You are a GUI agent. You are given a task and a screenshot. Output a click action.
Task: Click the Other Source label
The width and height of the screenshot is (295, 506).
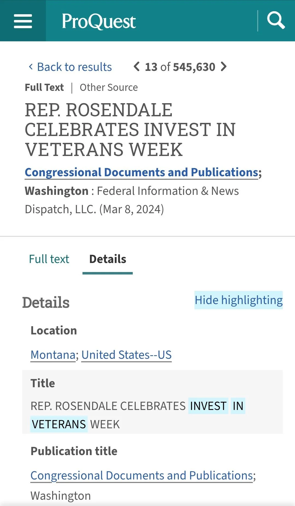(109, 88)
